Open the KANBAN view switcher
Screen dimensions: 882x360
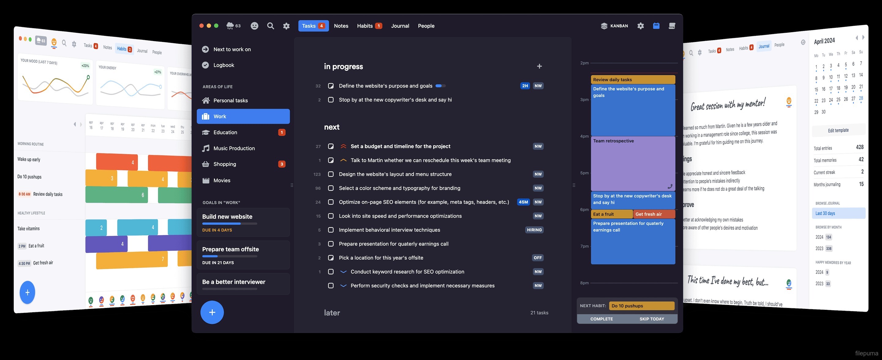tap(615, 26)
